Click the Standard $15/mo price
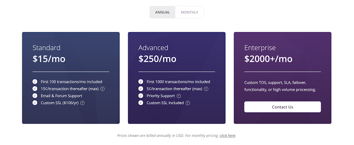The height and width of the screenshot is (145, 354). [x=49, y=59]
